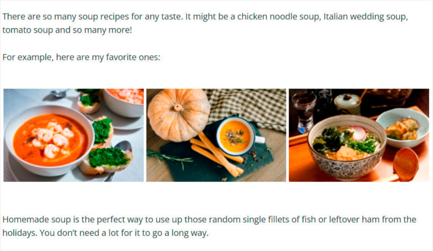Open the pumpkin soup photo
Screen dimensions: 433x251
[216, 135]
